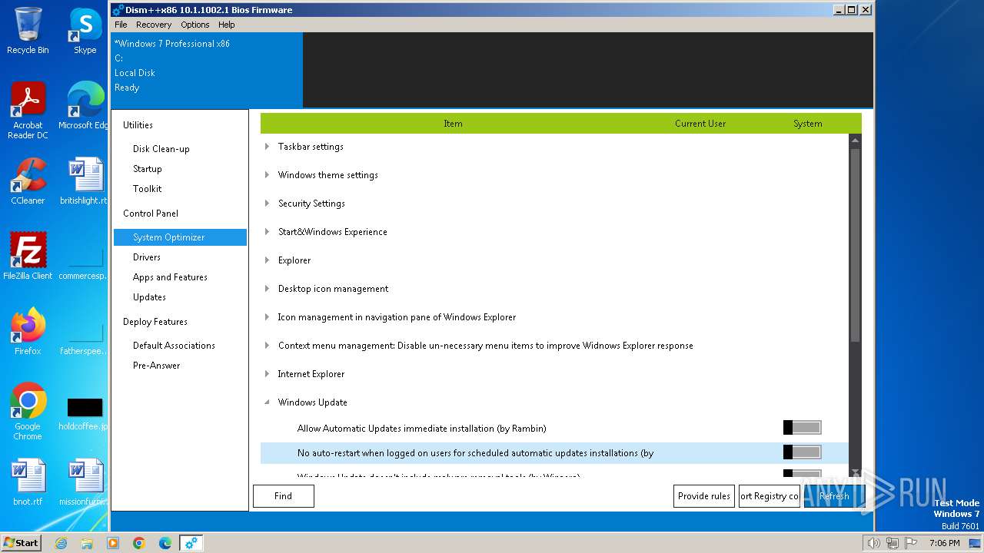
Task: Select Disk Clean-up in sidebar
Action: point(180,149)
